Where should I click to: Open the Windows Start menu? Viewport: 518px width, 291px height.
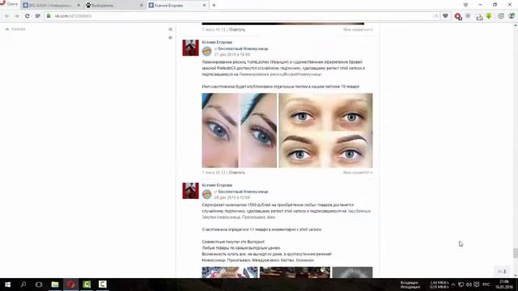(x=7, y=285)
